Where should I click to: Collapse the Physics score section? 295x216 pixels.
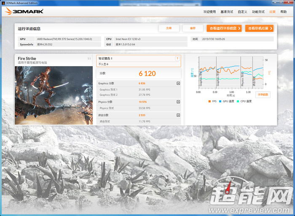[x=178, y=102]
